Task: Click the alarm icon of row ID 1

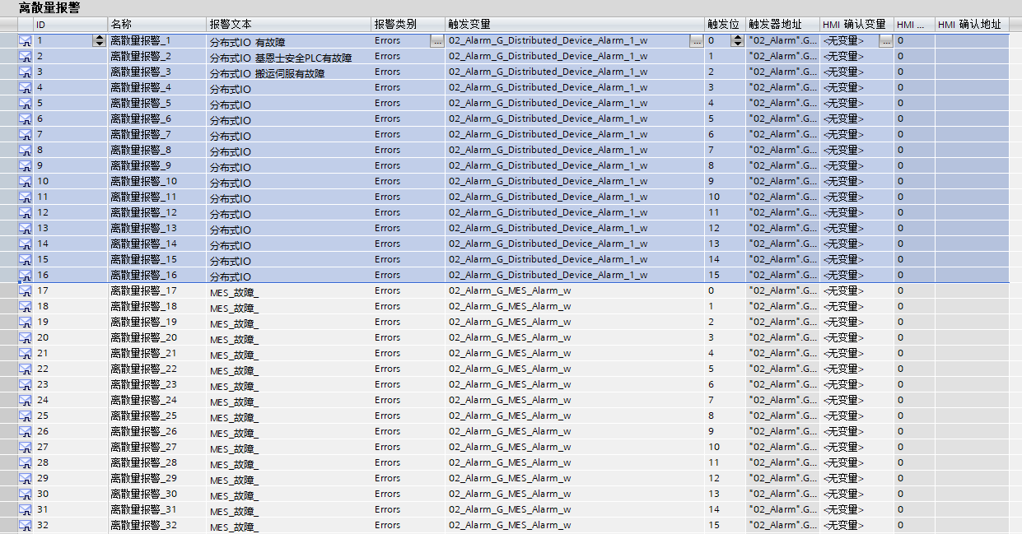Action: (x=25, y=40)
